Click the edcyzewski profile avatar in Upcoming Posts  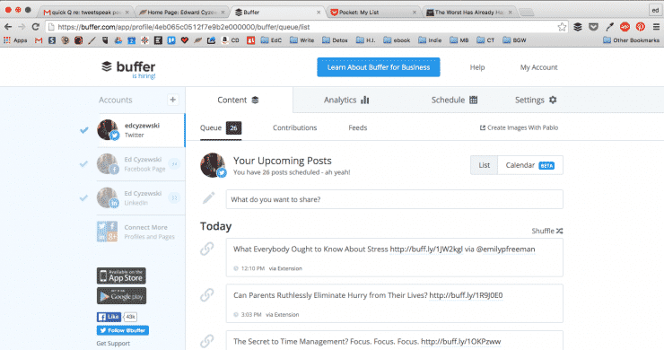213,165
